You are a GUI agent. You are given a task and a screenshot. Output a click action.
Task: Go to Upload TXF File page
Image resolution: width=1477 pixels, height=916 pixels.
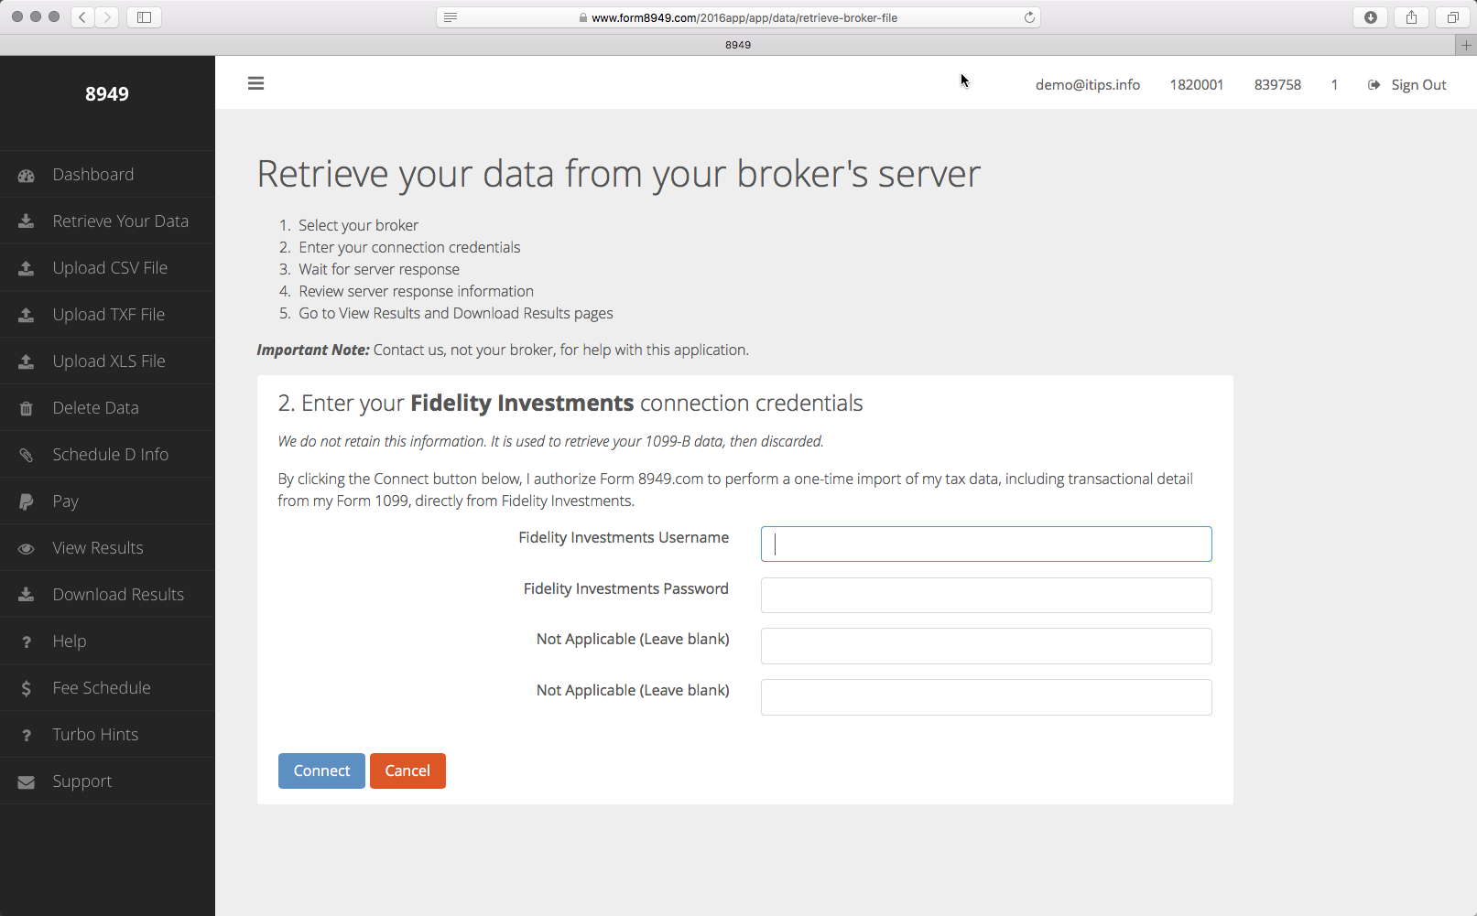[107, 315]
